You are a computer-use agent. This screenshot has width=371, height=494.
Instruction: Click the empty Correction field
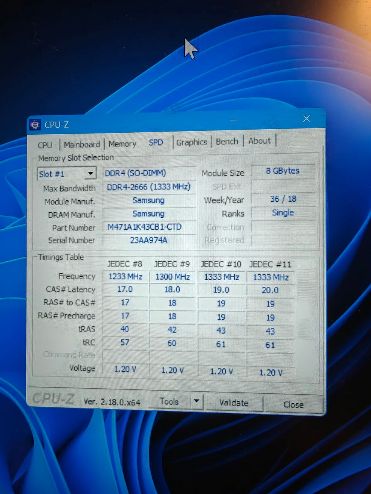(x=283, y=227)
